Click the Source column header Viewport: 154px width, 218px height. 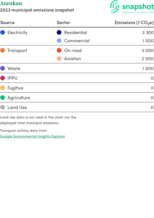point(7,23)
